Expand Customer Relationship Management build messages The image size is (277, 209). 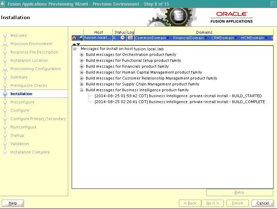(81, 78)
